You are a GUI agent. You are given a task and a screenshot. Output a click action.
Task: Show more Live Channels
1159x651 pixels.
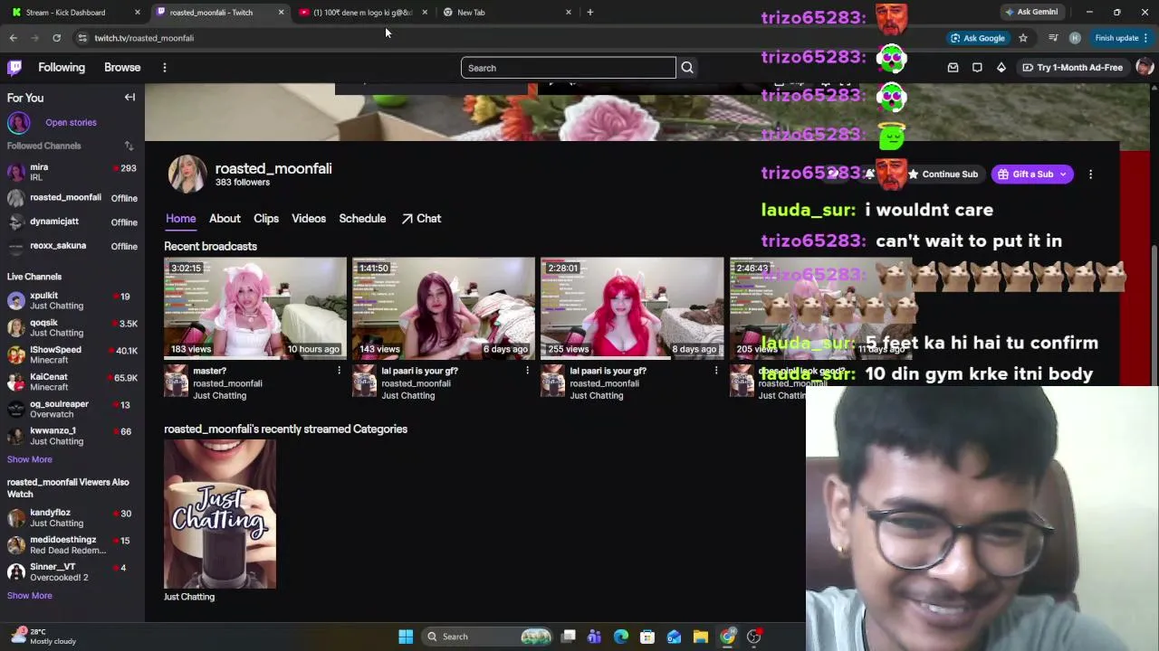click(30, 459)
